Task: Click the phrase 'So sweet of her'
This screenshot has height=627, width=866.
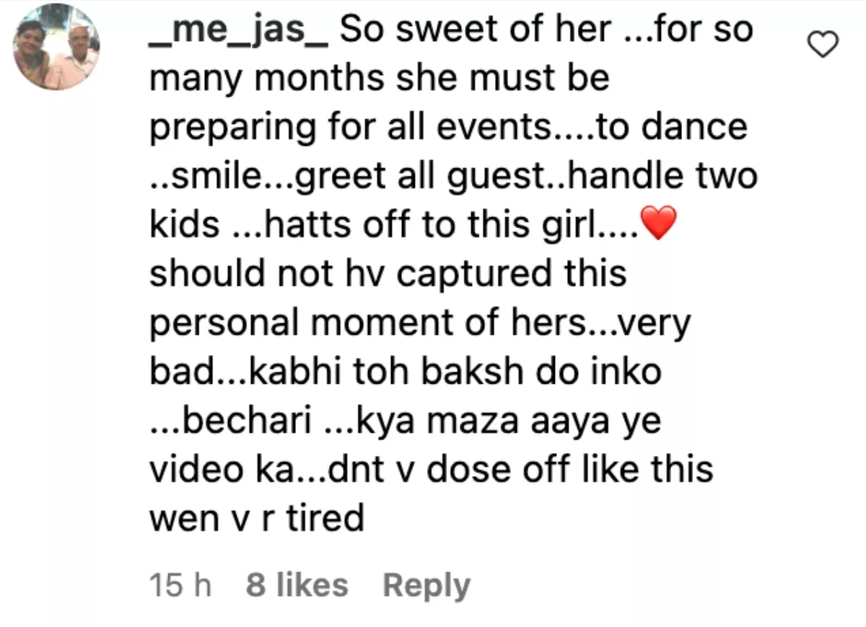Action: (x=475, y=30)
